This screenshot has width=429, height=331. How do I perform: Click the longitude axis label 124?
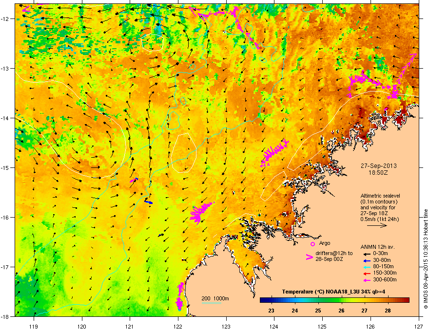(274, 326)
